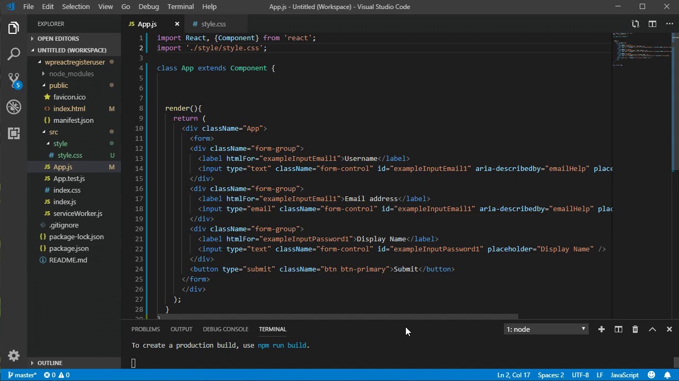Open .gitignore in the explorer

tap(64, 225)
